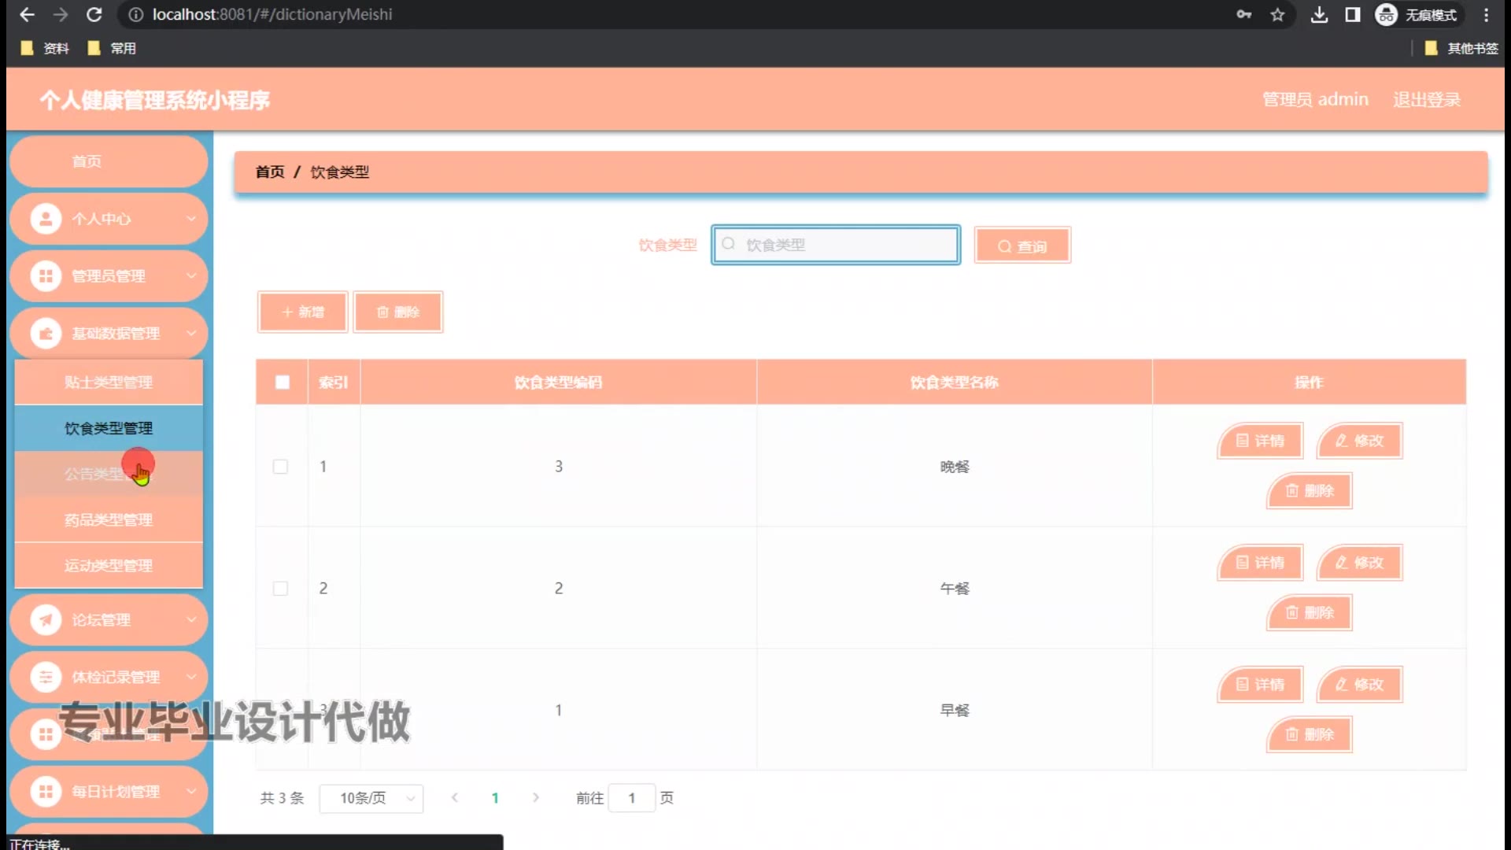The height and width of the screenshot is (850, 1511).
Task: Bookmark this page with star icon
Action: [1277, 15]
